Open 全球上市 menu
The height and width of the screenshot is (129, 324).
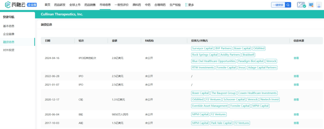pos(75,5)
